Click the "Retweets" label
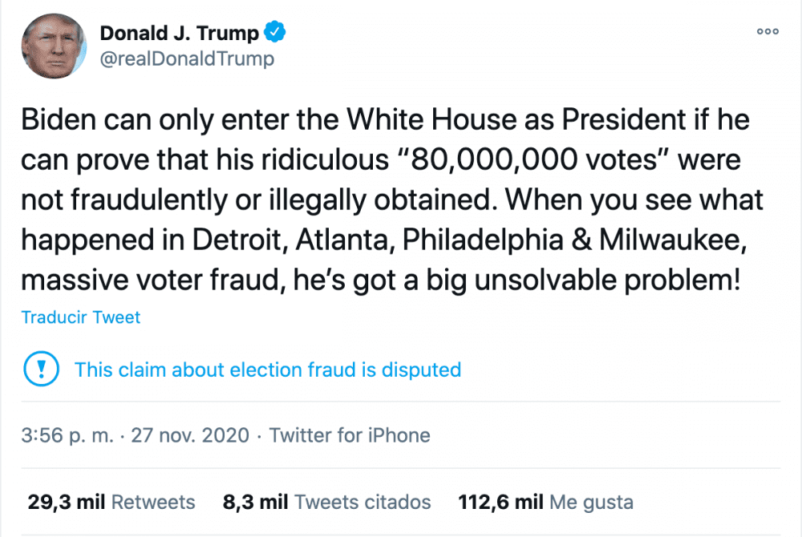Image resolution: width=802 pixels, height=537 pixels. pos(153,503)
